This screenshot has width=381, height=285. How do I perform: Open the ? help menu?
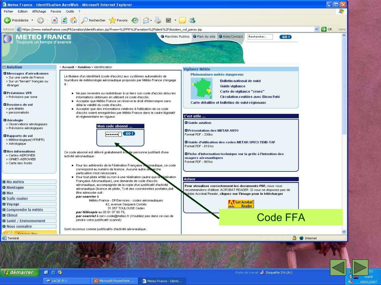[80, 12]
